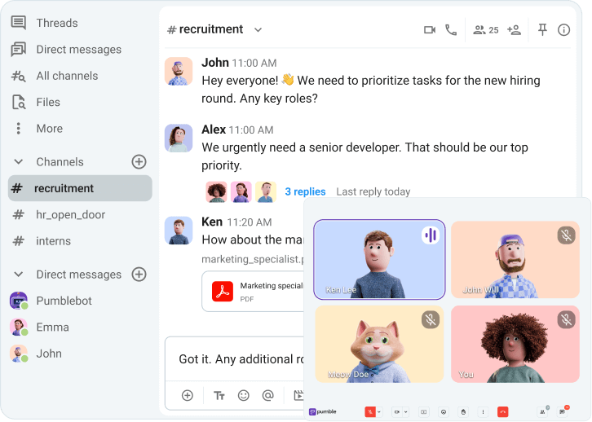Click Alex's avatar in the chat
The height and width of the screenshot is (422, 592).
pyautogui.click(x=179, y=138)
